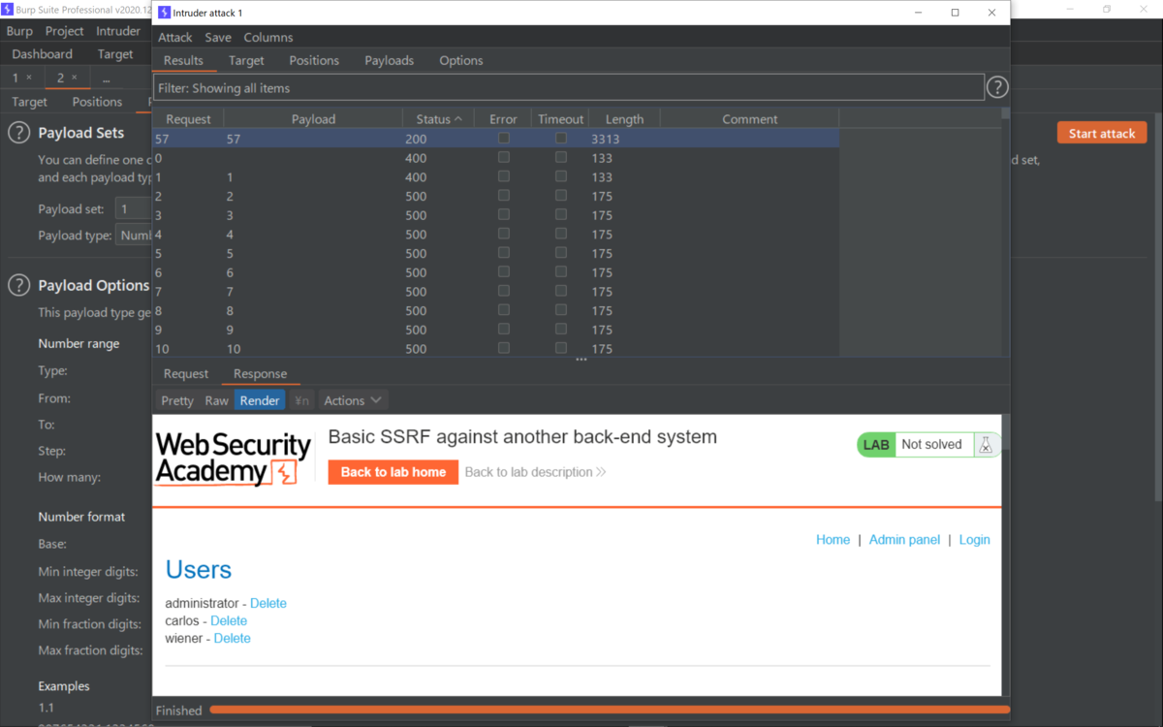Click Back to lab home button

393,472
